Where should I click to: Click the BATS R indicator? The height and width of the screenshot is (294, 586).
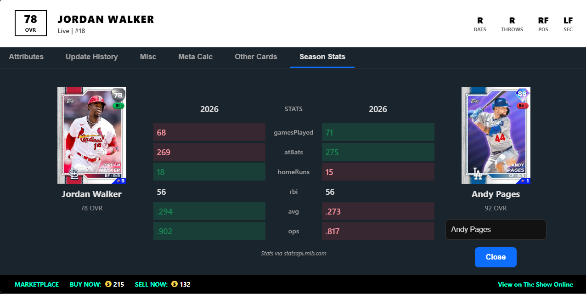pyautogui.click(x=480, y=24)
